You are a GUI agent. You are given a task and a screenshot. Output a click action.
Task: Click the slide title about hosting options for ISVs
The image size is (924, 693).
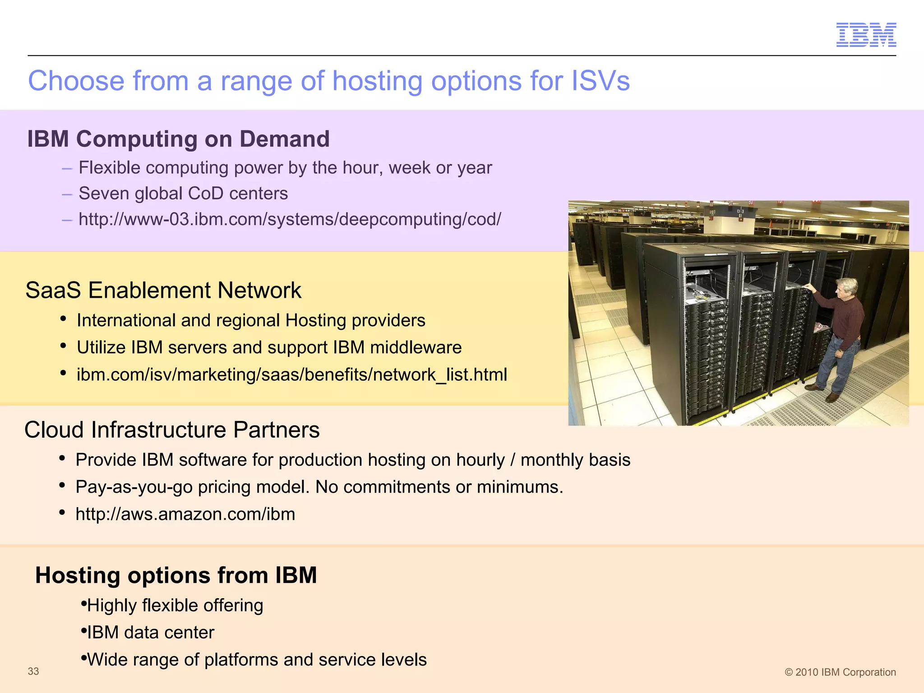tap(329, 81)
